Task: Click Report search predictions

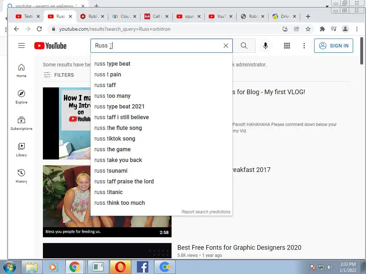Action: point(206,212)
